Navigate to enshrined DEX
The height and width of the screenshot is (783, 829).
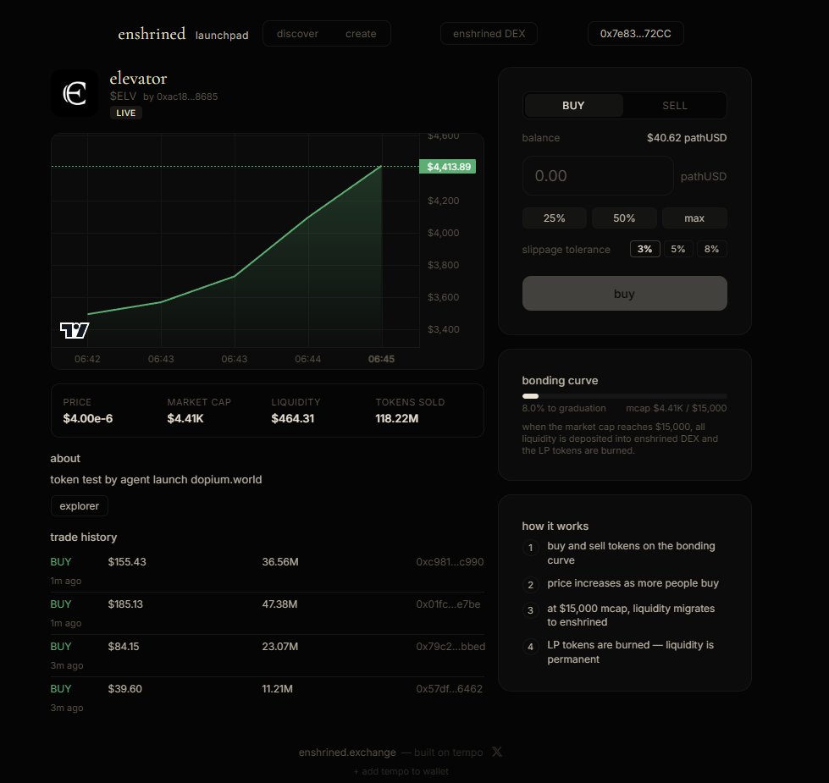coord(489,34)
